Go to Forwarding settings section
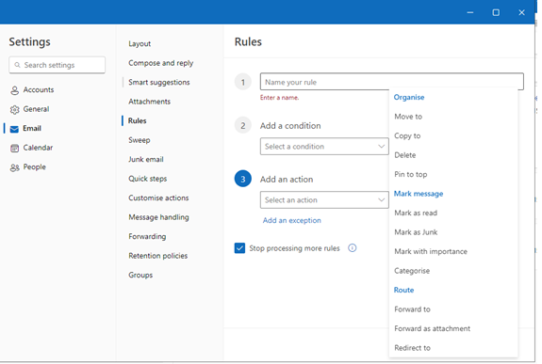Image resolution: width=542 pixels, height=364 pixels. coord(147,237)
